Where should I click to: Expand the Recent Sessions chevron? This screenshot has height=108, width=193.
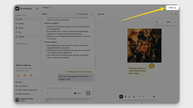[x=37, y=44]
